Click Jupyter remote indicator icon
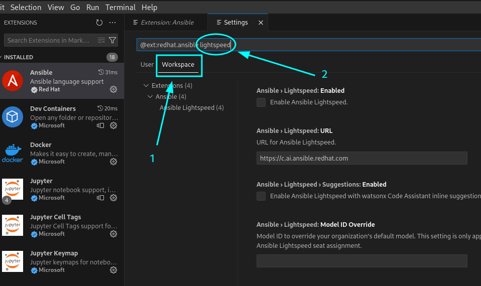Viewport: 481px width, 286px height. tap(100, 198)
